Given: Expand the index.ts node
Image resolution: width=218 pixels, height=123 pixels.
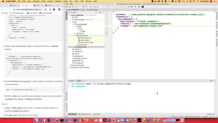Looking at the screenshot, I should coord(75,33).
